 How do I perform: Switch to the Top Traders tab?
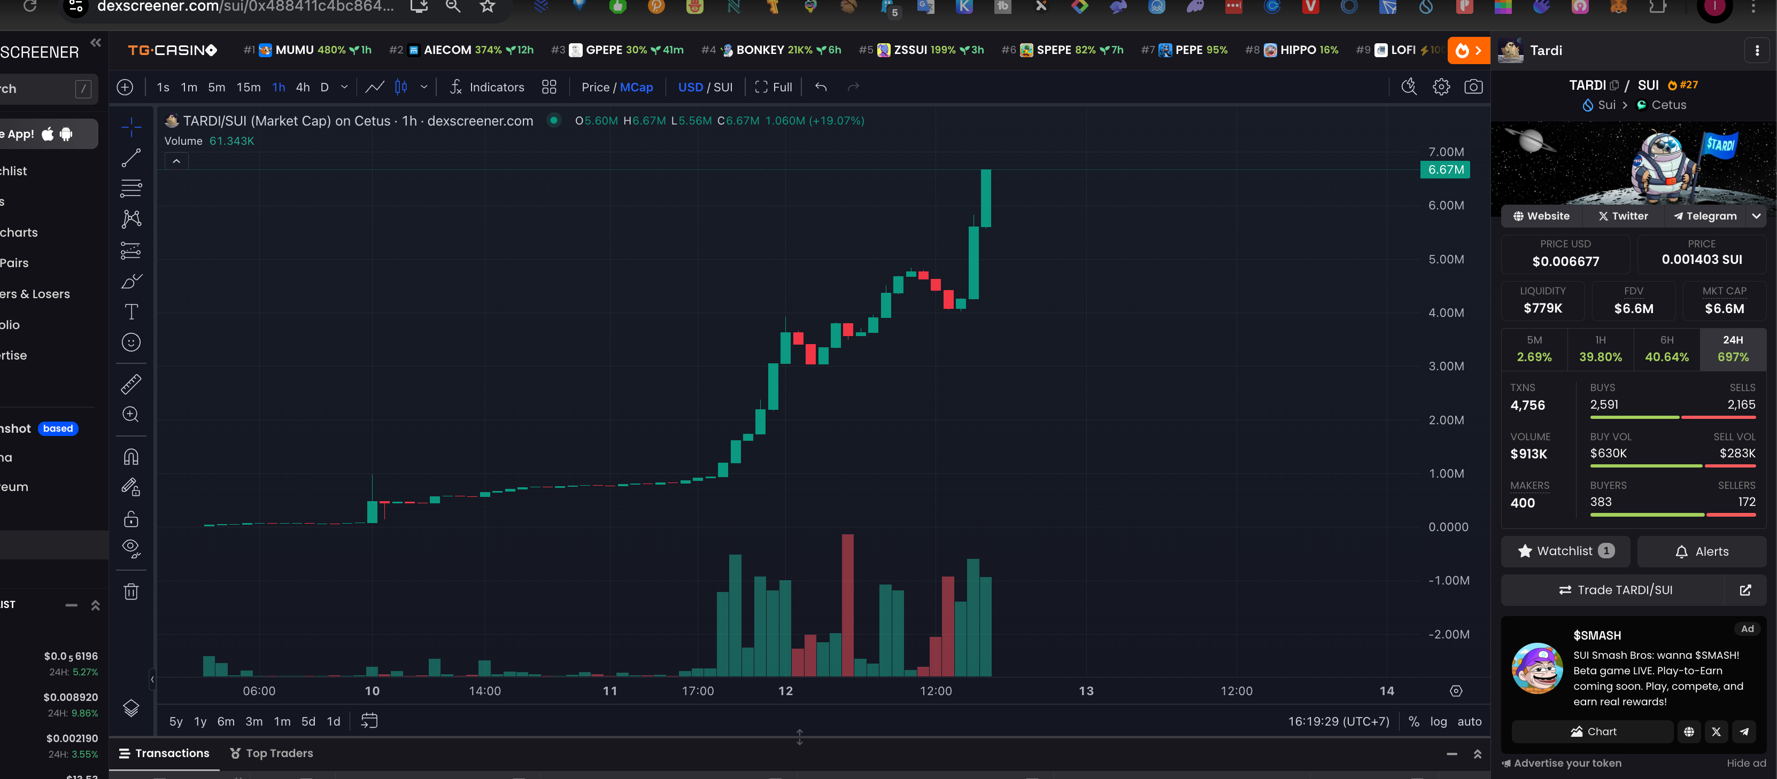pyautogui.click(x=272, y=753)
